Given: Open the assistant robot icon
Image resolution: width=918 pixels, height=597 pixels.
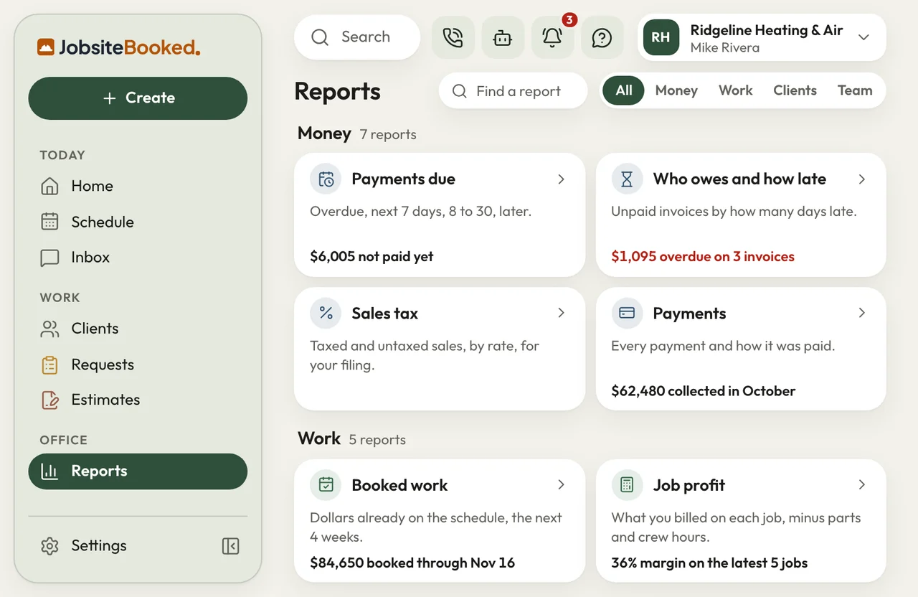Looking at the screenshot, I should point(503,37).
